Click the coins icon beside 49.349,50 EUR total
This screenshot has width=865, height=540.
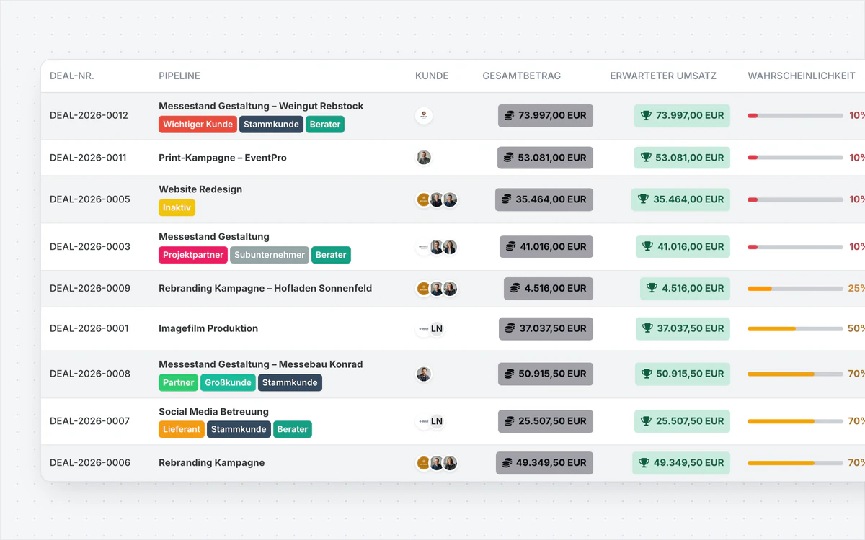507,463
